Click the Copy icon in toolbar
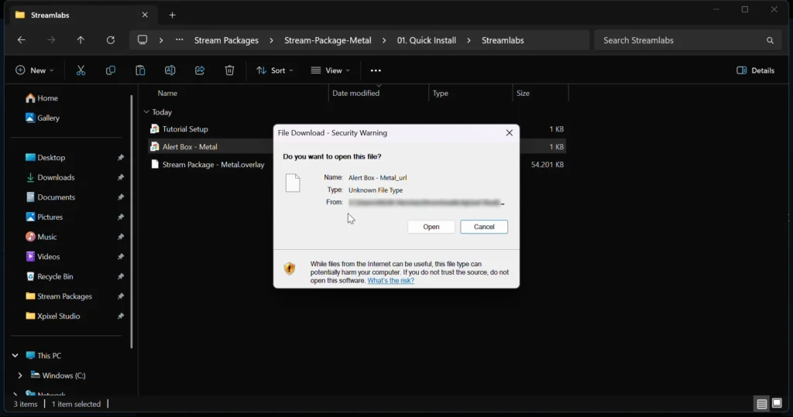This screenshot has width=793, height=417. coord(111,70)
